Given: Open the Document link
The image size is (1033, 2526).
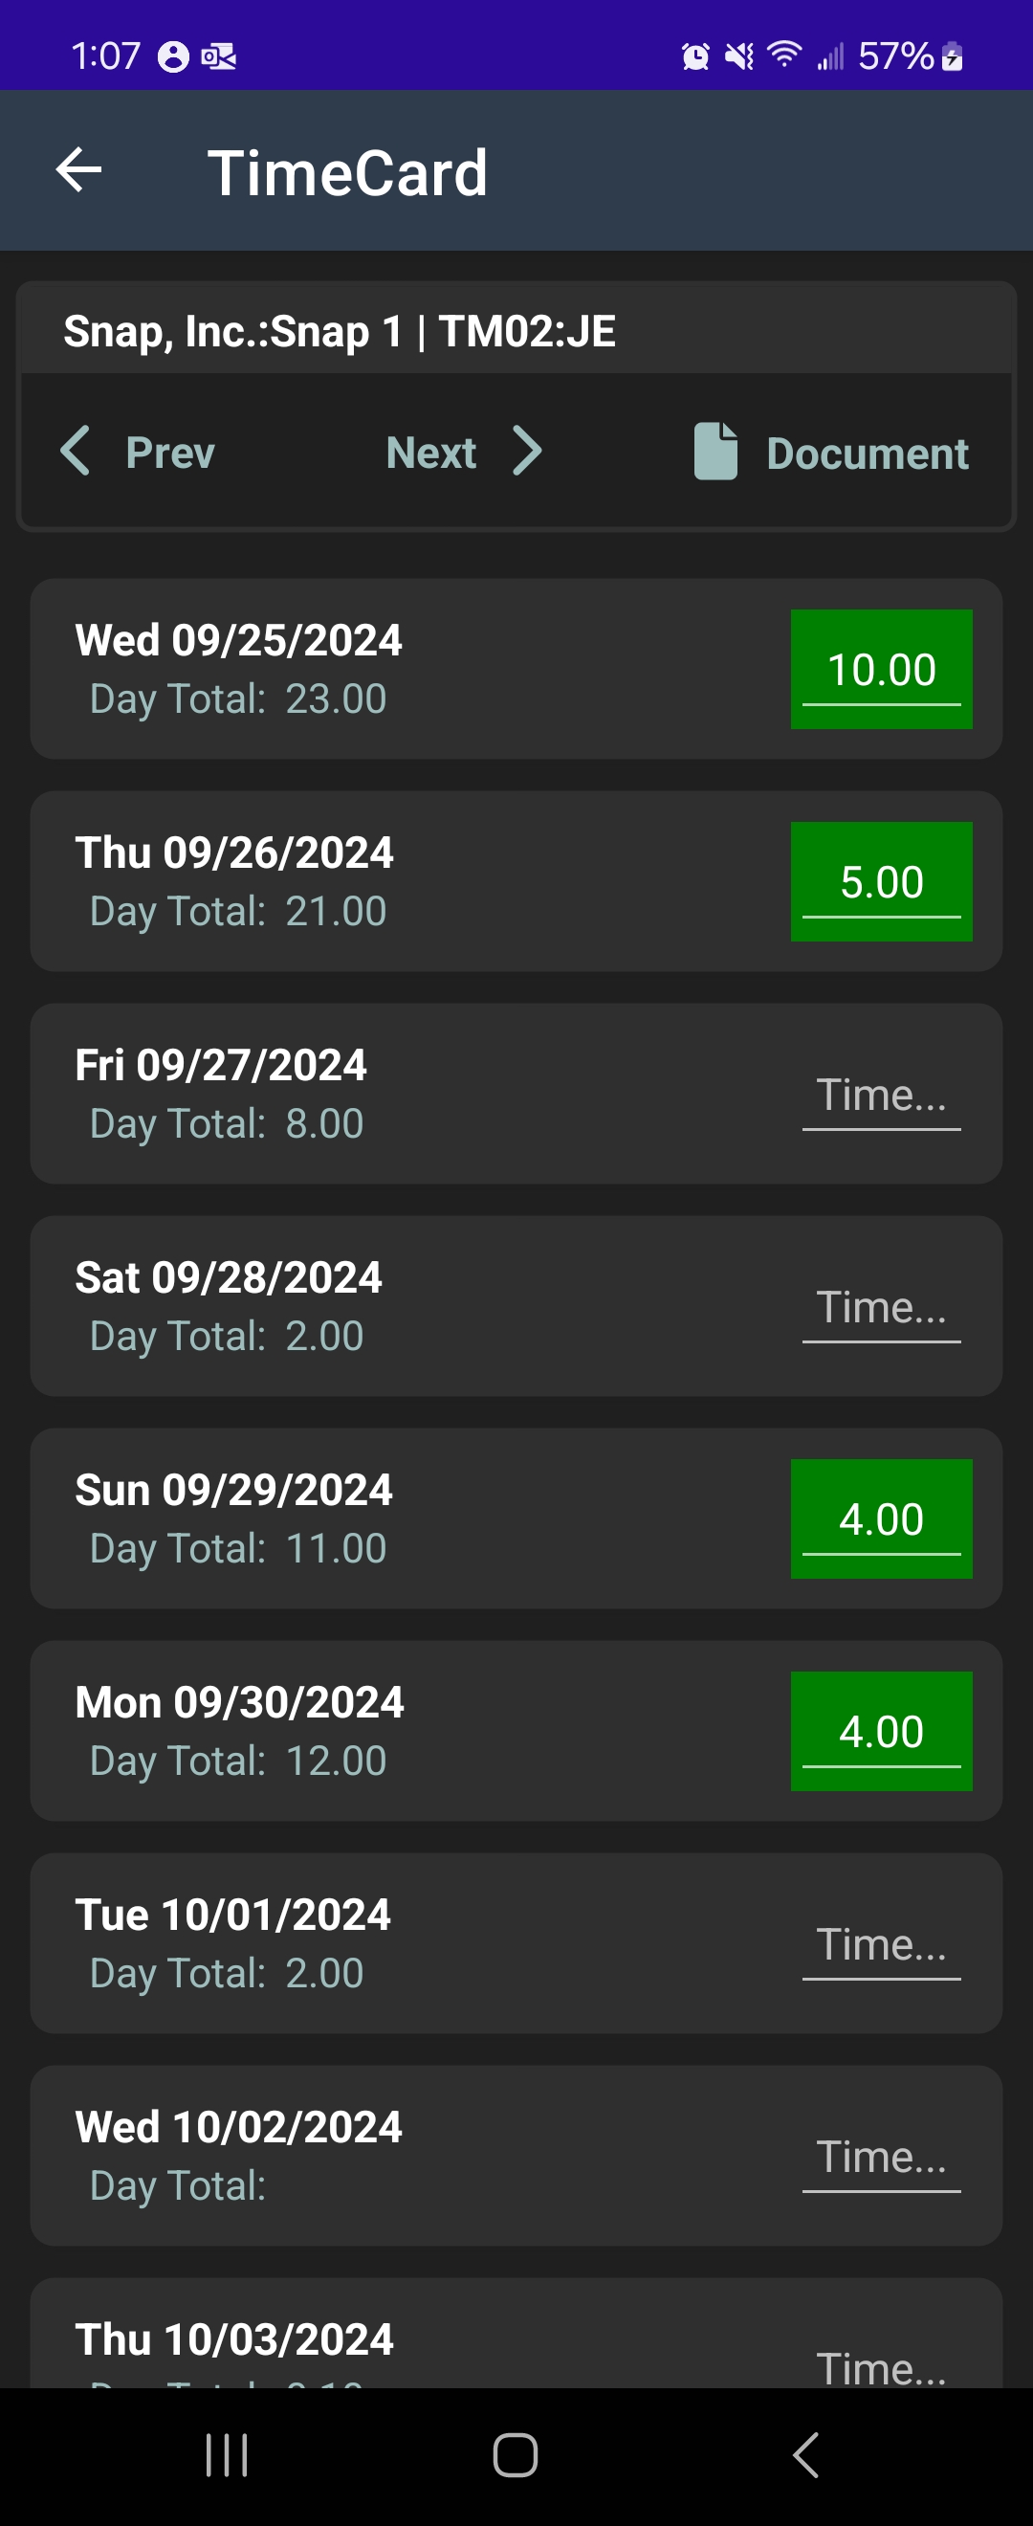Looking at the screenshot, I should 867,454.
